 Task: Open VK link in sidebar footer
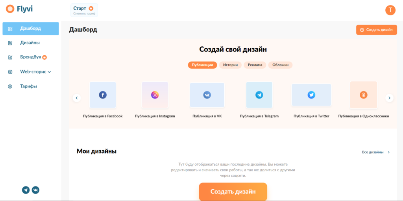click(x=35, y=190)
